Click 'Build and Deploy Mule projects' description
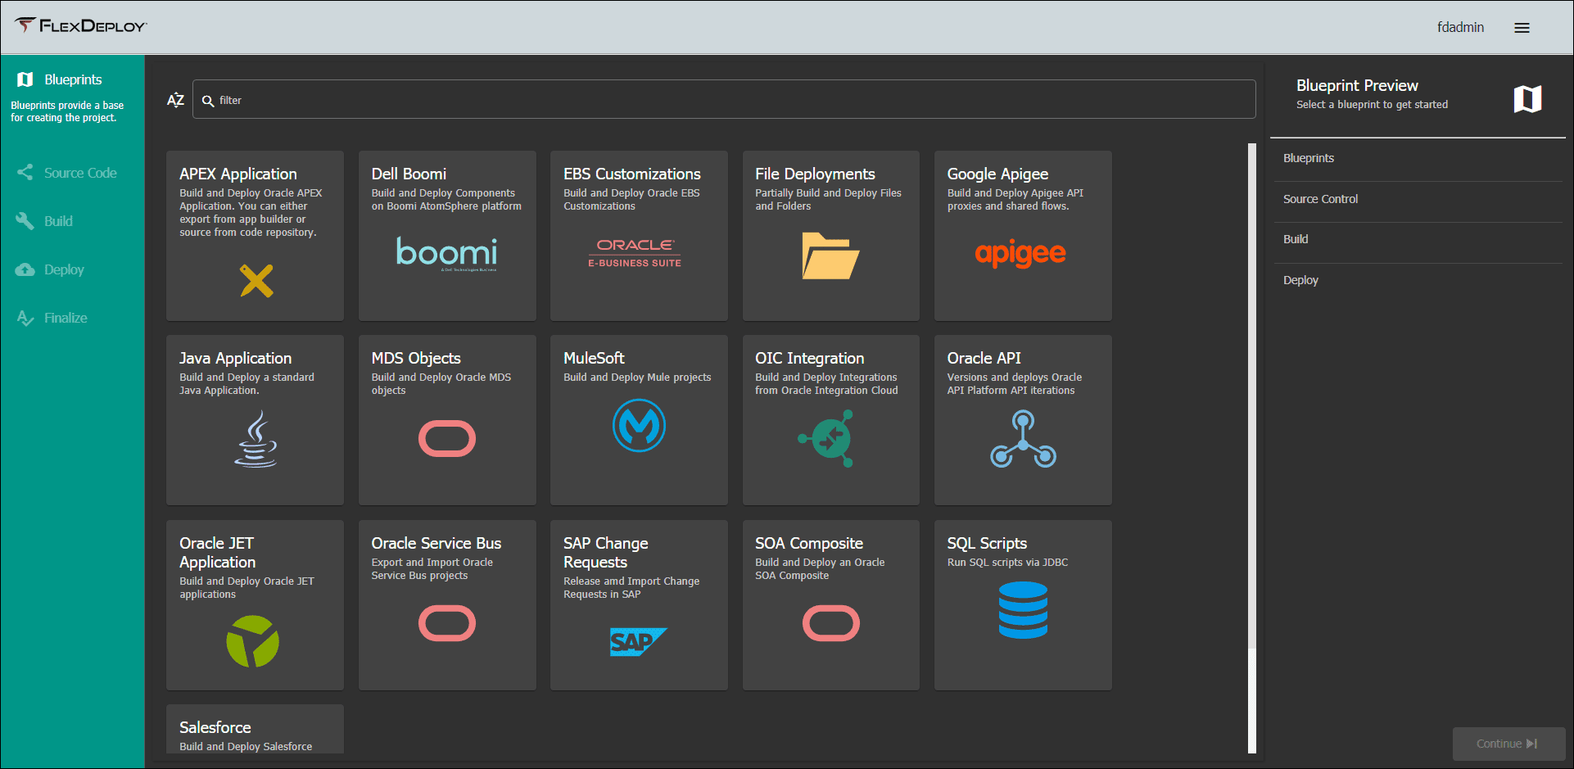The image size is (1574, 769). pyautogui.click(x=637, y=378)
